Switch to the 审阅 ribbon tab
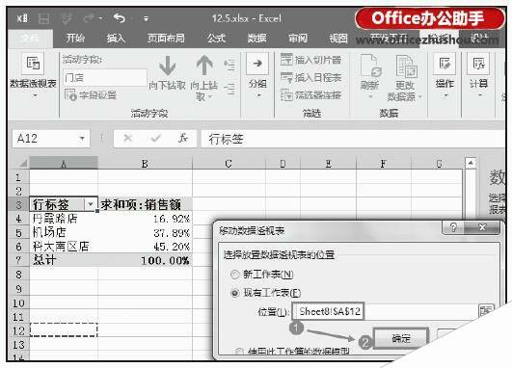The width and height of the screenshot is (512, 368). [298, 39]
